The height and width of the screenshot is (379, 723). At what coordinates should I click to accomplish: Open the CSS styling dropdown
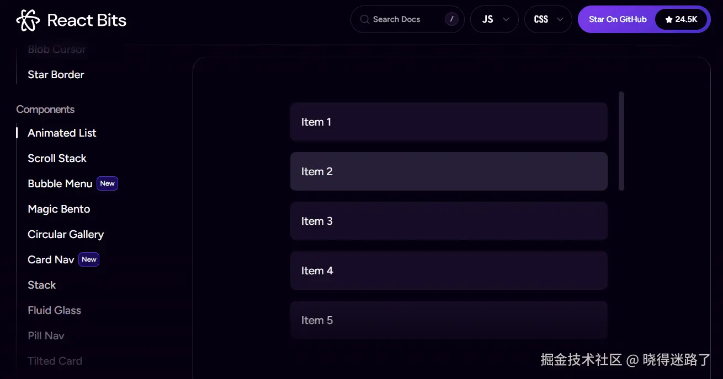click(x=547, y=19)
